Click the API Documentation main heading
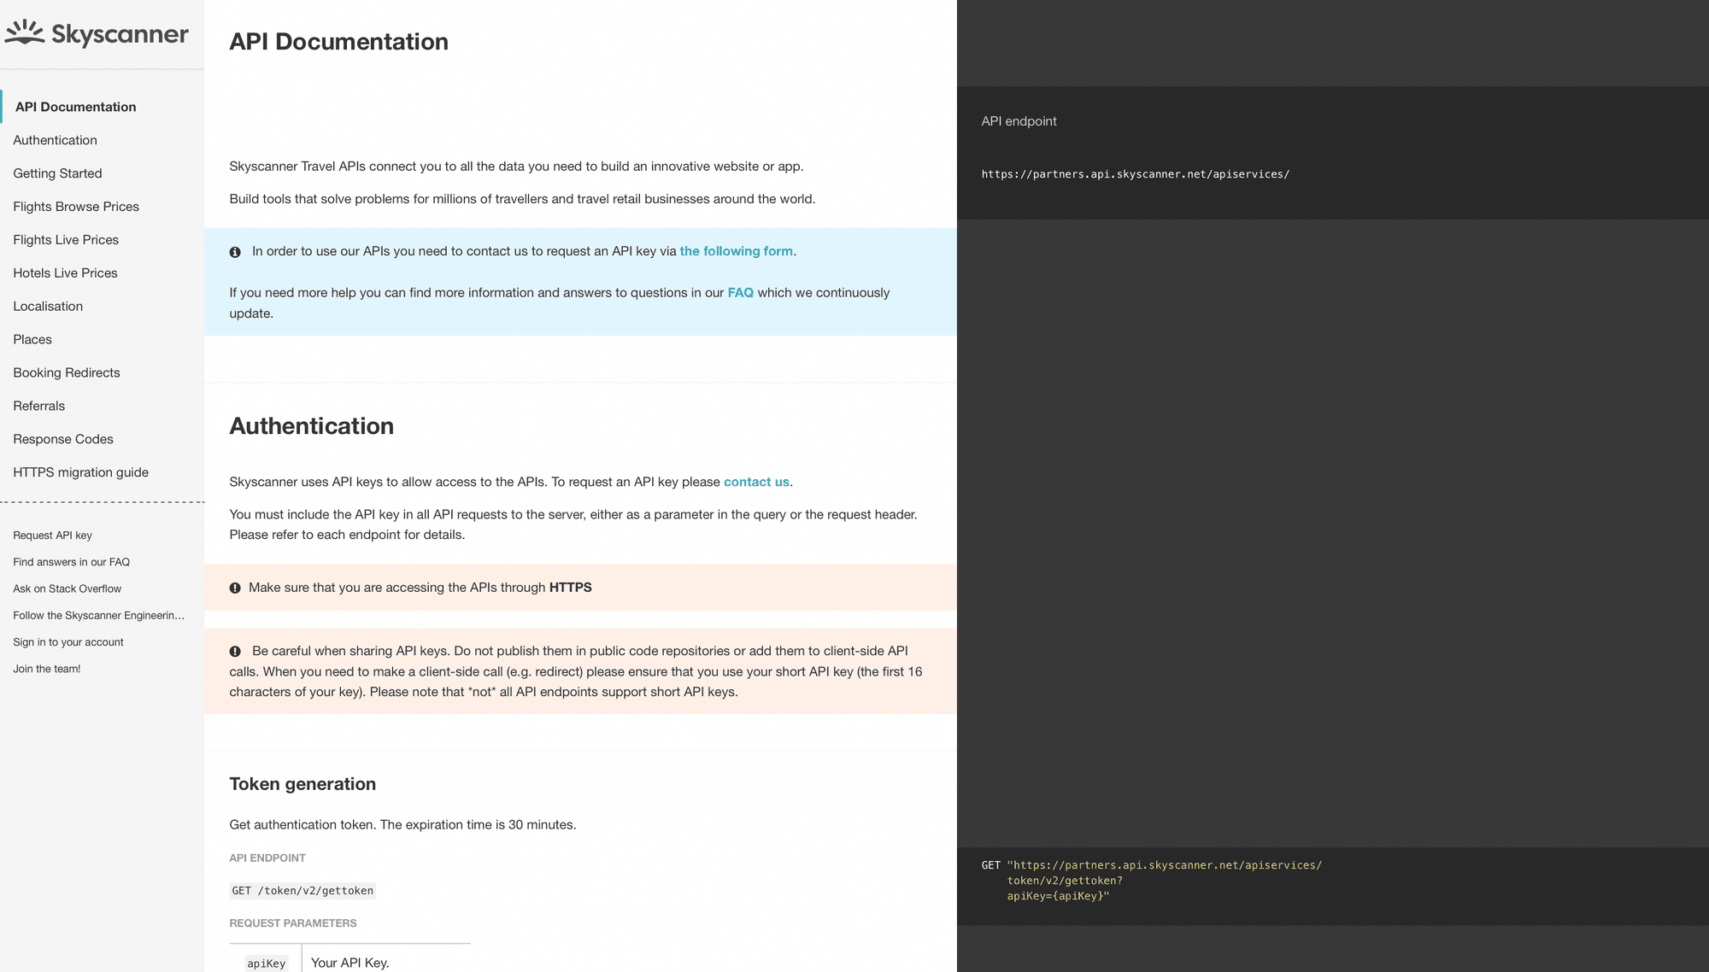The height and width of the screenshot is (972, 1709). (x=338, y=42)
